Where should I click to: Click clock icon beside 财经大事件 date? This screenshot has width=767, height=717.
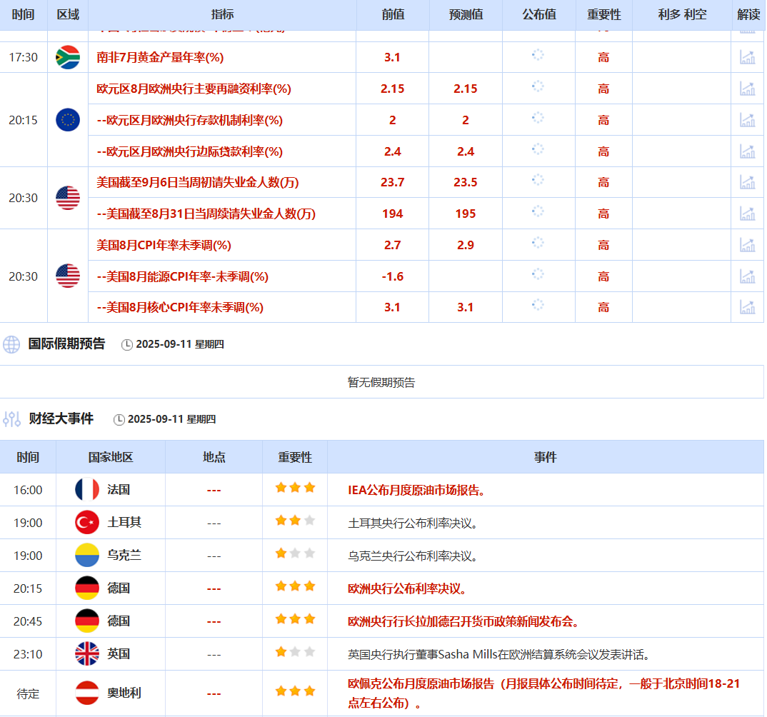click(119, 420)
